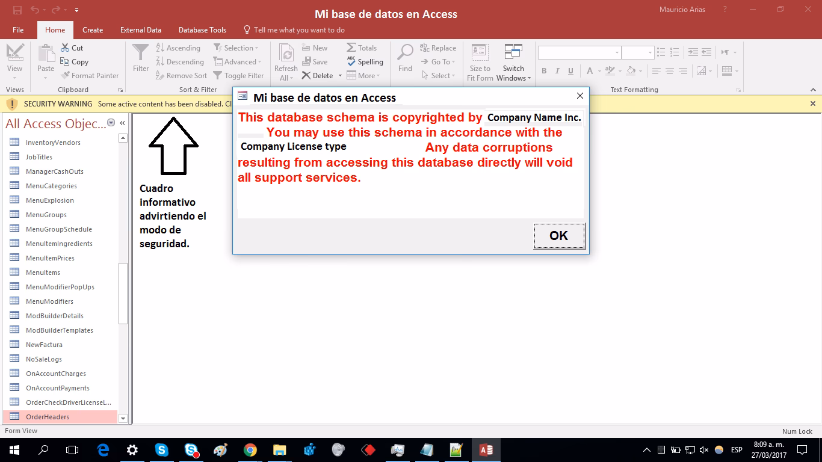This screenshot has width=822, height=462.
Task: Click Remove Sort
Action: pos(181,76)
